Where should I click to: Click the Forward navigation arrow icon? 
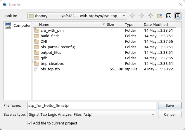tap(141, 16)
